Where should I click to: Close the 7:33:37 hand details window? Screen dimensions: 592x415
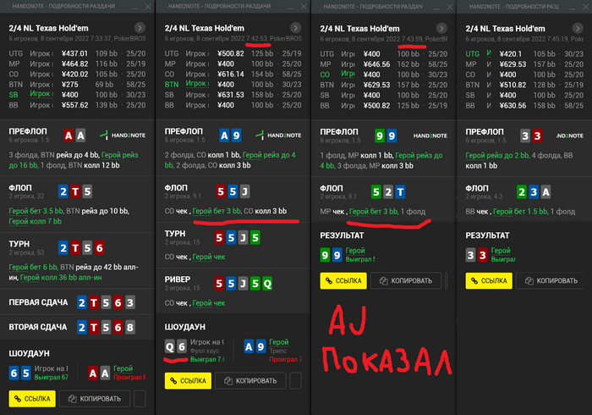(x=148, y=7)
